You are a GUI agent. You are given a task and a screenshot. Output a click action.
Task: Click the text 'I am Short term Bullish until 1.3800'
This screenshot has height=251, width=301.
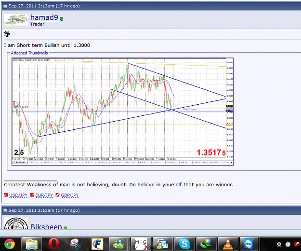point(47,45)
